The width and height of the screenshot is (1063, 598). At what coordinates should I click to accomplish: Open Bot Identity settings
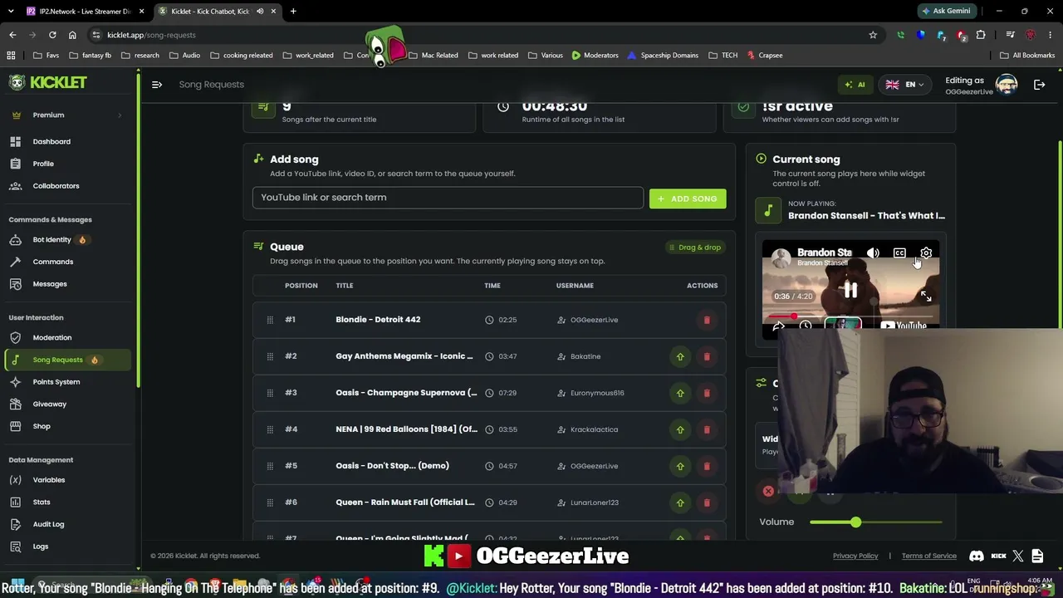tap(51, 239)
